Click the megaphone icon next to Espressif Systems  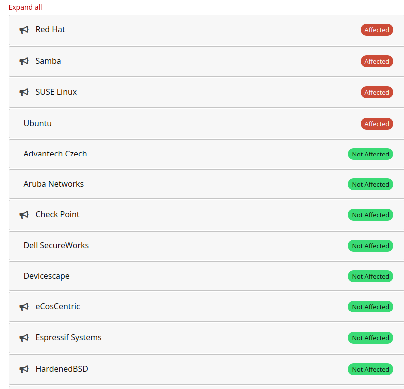[24, 338]
